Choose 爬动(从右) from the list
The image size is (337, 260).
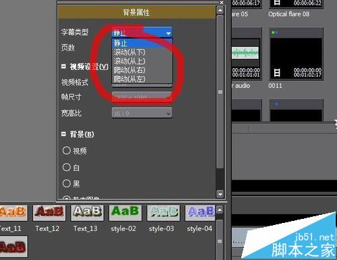(x=142, y=70)
